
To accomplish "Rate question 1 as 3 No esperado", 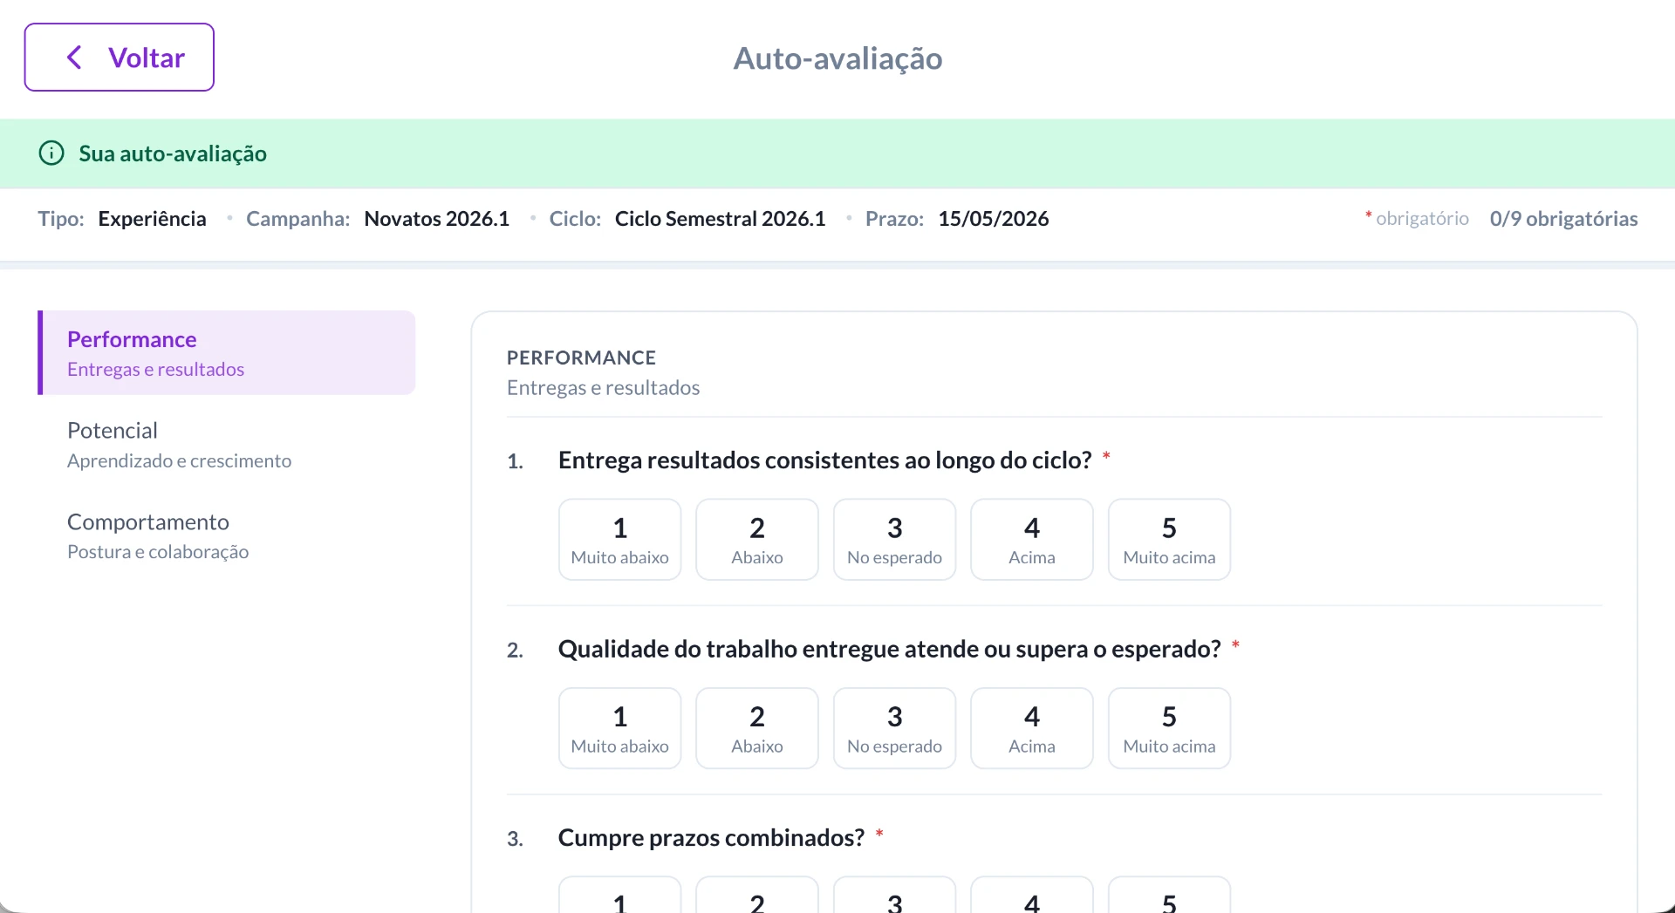I will (895, 540).
